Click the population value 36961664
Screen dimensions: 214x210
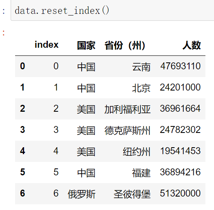pyautogui.click(x=180, y=108)
